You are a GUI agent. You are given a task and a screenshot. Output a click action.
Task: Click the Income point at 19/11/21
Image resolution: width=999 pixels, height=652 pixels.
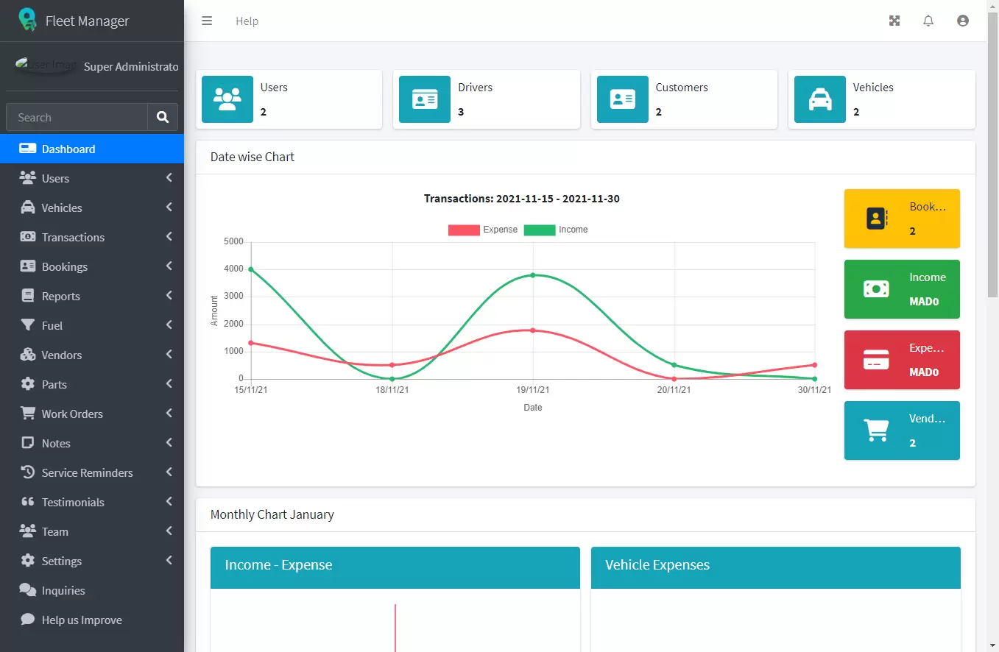click(532, 274)
